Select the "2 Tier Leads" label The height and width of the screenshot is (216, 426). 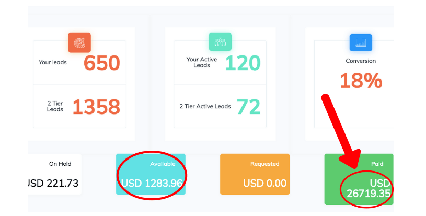pos(54,106)
